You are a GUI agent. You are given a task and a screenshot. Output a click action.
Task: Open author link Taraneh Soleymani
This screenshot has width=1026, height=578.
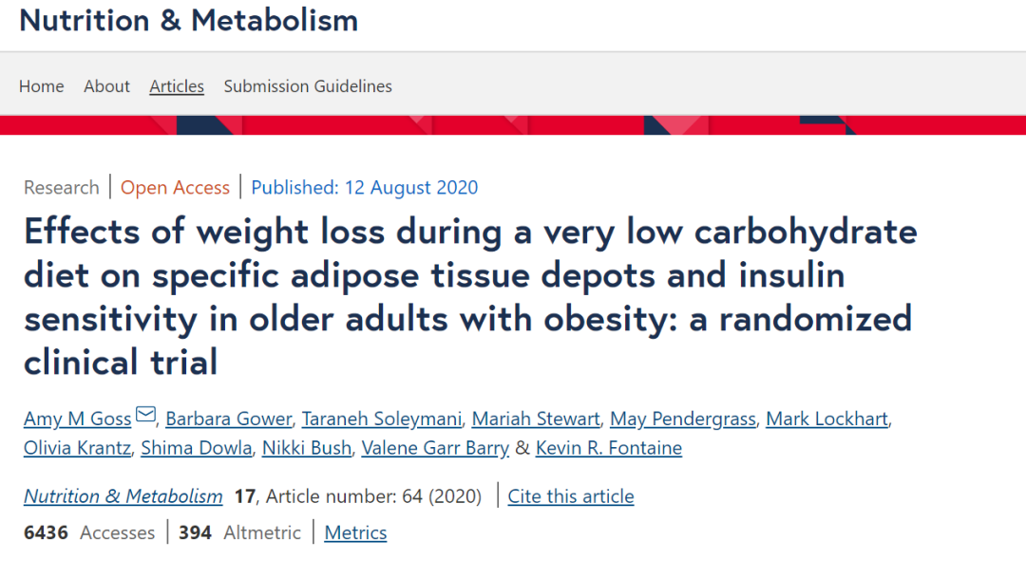[x=382, y=419]
